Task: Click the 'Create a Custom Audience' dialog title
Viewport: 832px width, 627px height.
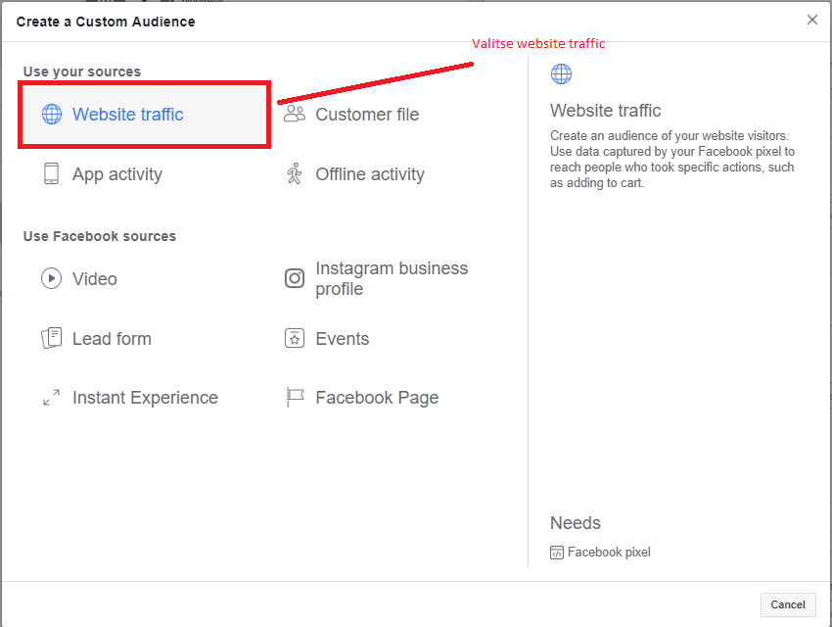Action: [106, 22]
